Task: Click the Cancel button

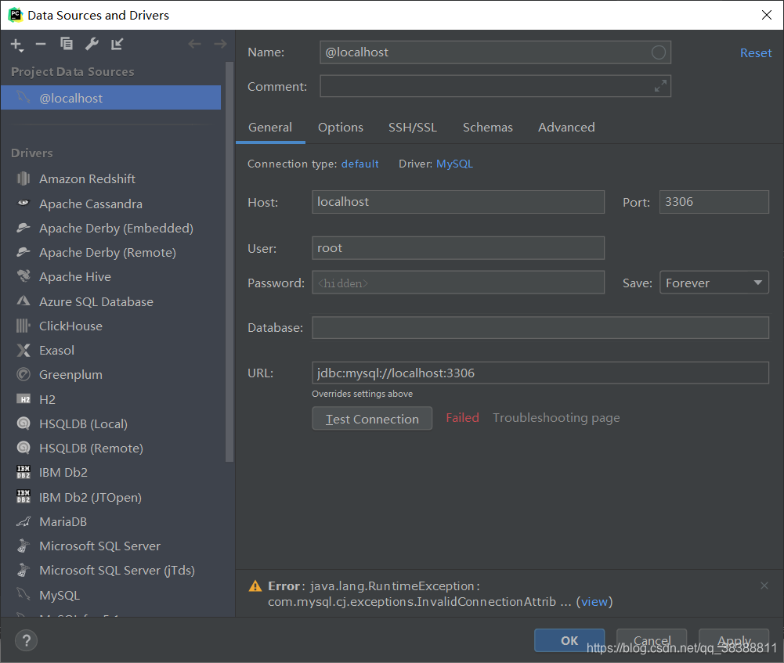Action: coord(652,640)
